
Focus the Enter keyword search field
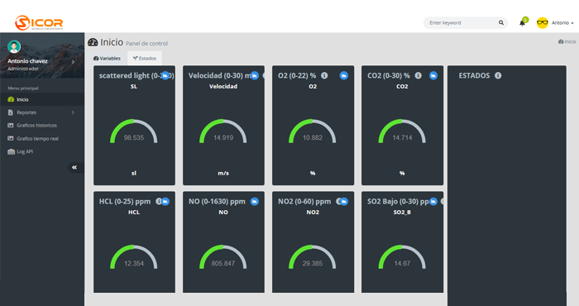point(462,23)
